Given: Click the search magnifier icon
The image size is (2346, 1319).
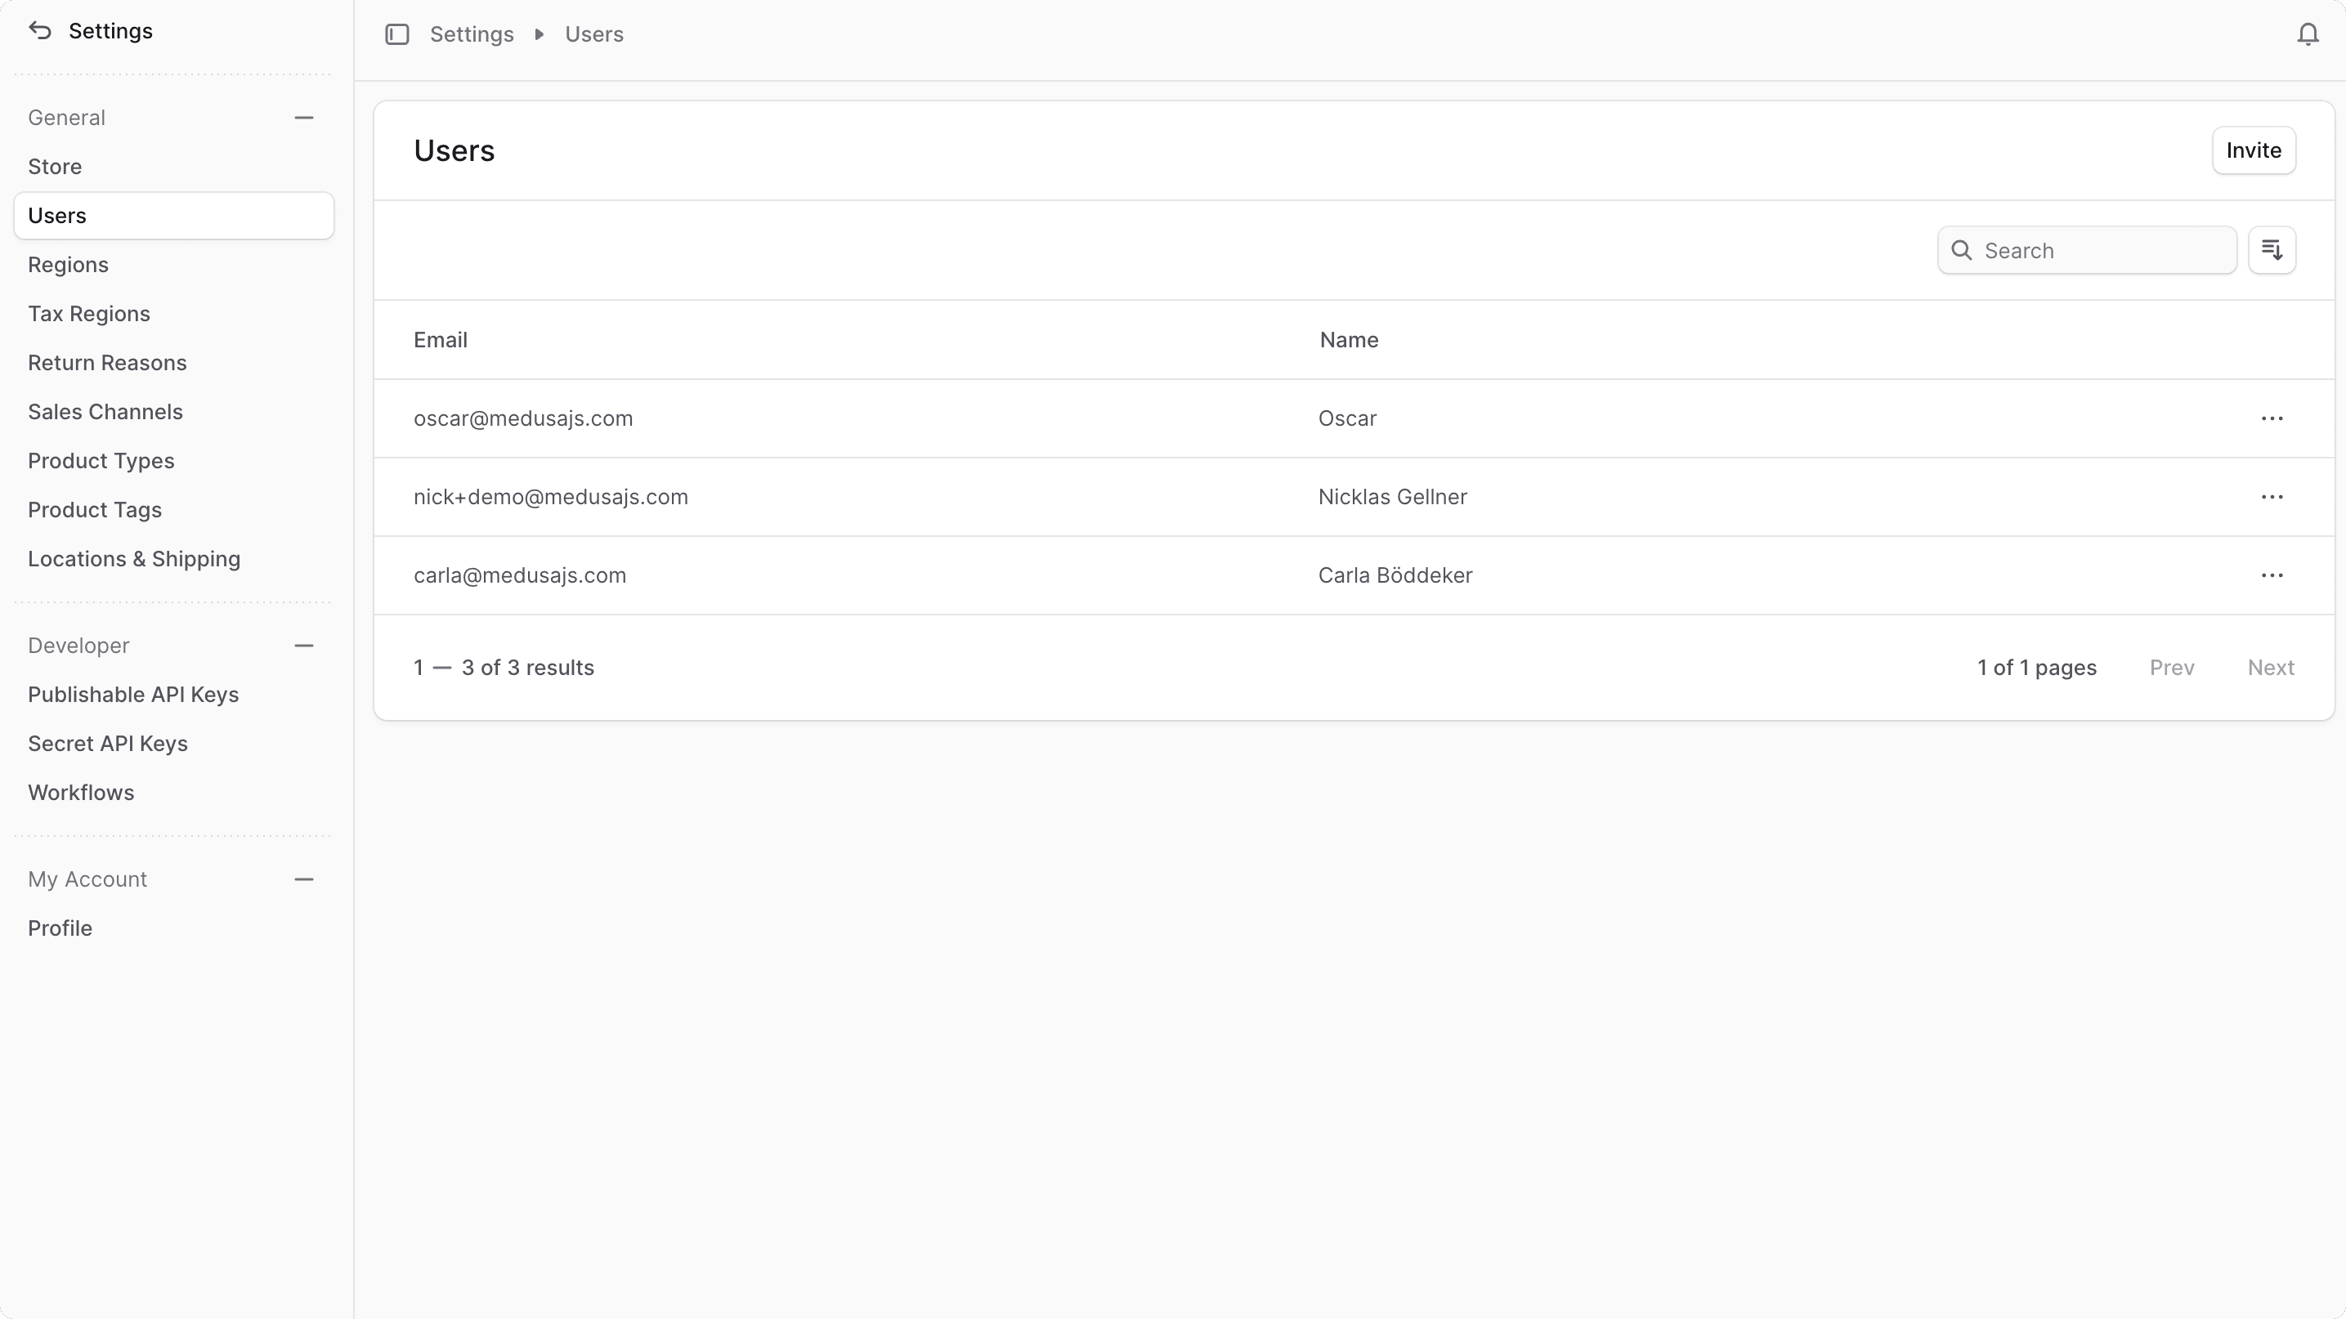Looking at the screenshot, I should 1963,249.
